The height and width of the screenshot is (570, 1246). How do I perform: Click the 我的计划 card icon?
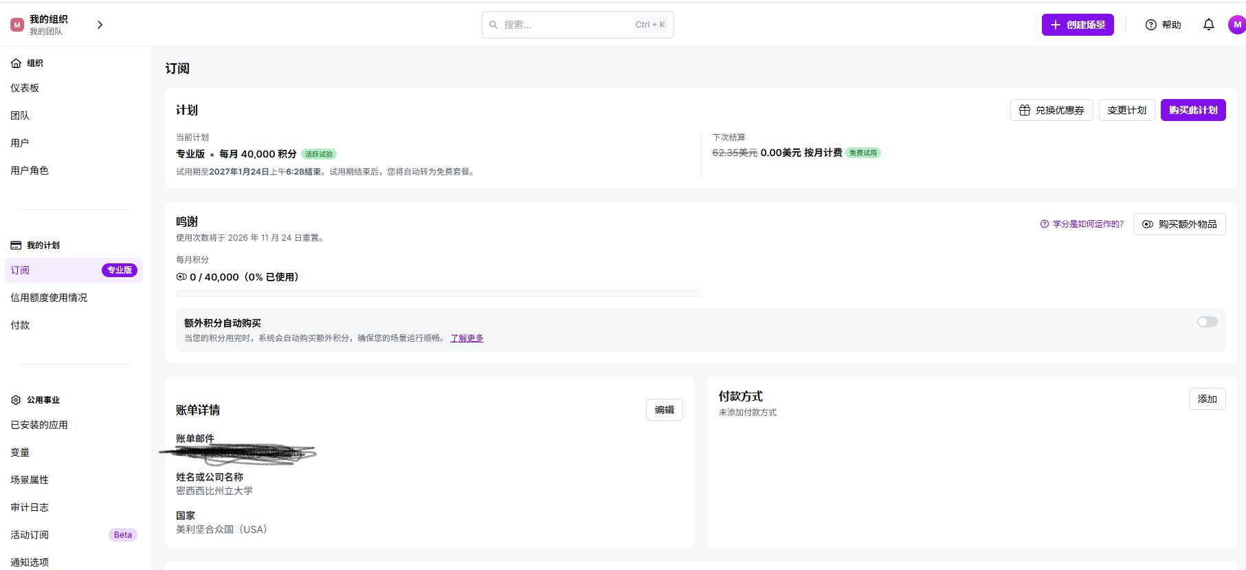16,245
